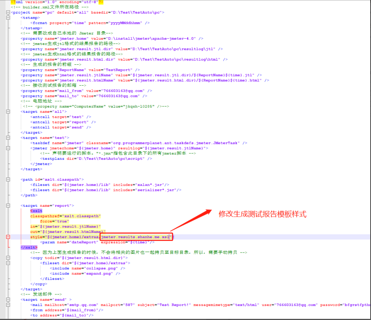Click the include name="expand.png" line
This screenshot has width=371, height=320.
(x=85, y=273)
